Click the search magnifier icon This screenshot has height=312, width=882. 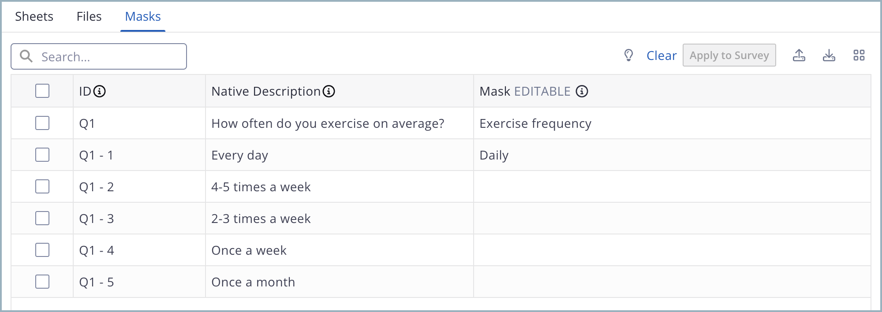26,56
